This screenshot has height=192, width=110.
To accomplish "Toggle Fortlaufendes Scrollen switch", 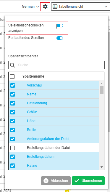I will 60,38.
